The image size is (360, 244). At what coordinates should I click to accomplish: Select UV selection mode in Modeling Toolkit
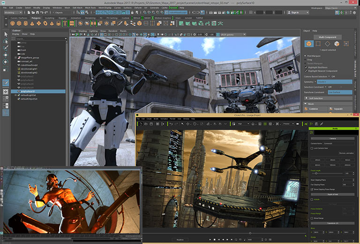[x=346, y=44]
